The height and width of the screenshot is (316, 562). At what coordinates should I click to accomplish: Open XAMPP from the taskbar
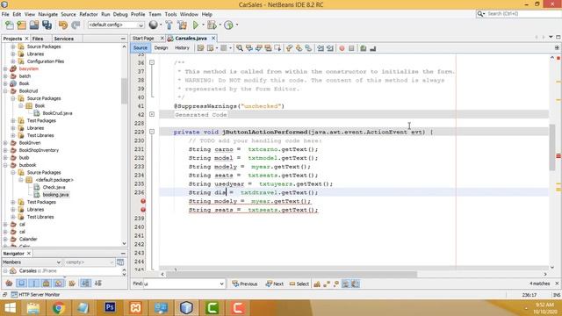click(x=135, y=307)
